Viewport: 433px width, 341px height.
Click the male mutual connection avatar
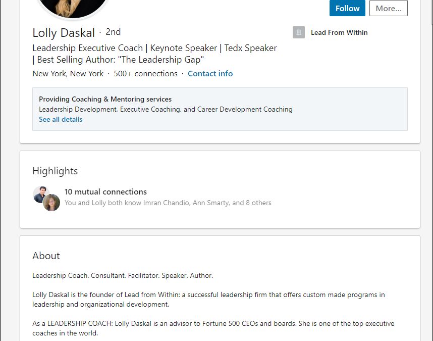coord(40,194)
